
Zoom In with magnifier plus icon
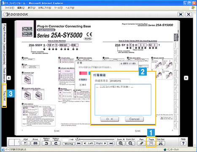[x=121, y=144]
